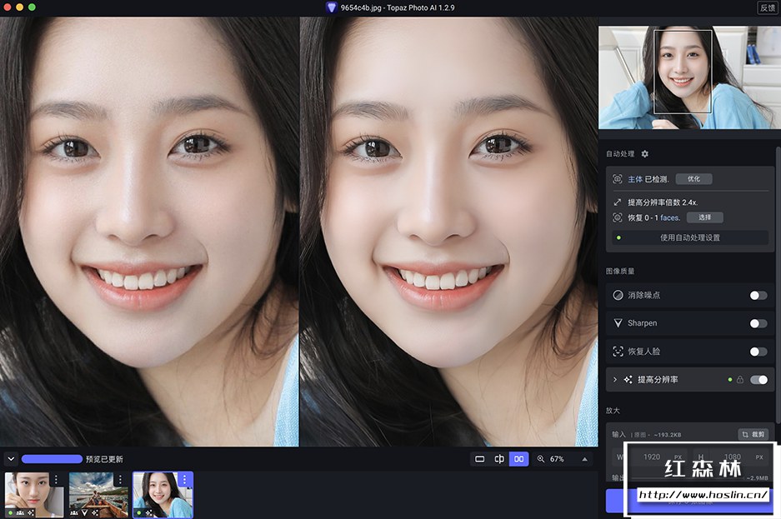Viewport: 781px width, 519px height.
Task: Click the 裁剪 crop button
Action: point(753,434)
